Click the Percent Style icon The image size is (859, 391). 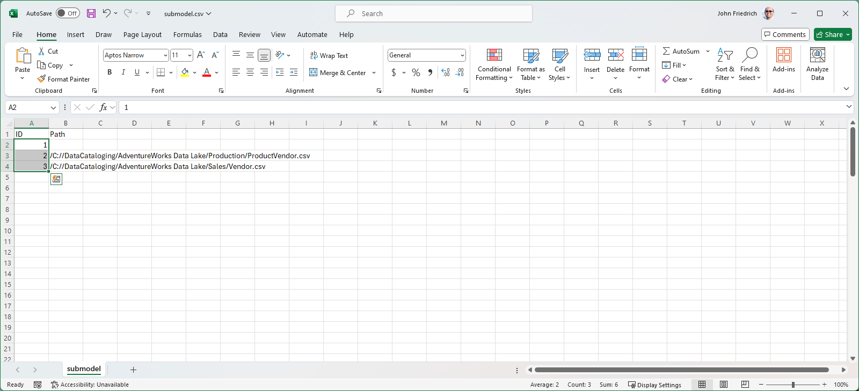tap(416, 72)
